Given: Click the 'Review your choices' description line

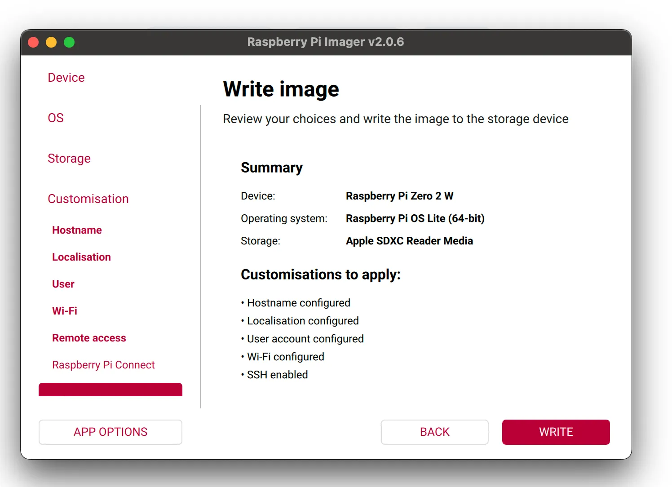Looking at the screenshot, I should point(396,119).
